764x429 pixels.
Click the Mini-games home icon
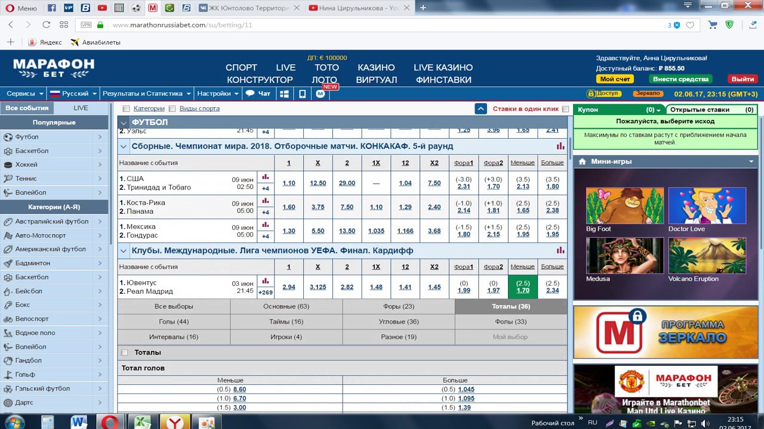582,161
